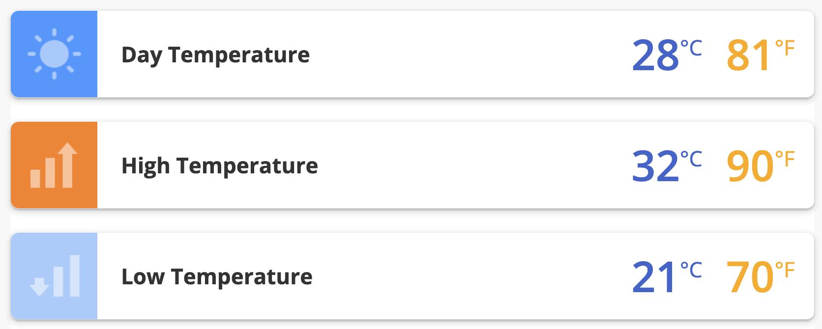Click the orange 81 day Fahrenheit value
This screenshot has width=822, height=329.
pos(749,56)
